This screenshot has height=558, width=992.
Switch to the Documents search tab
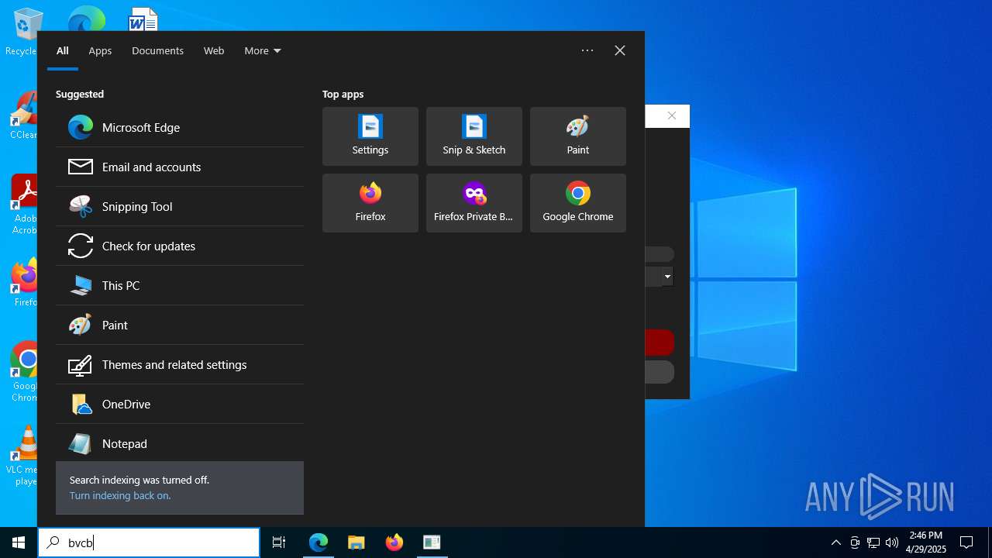tap(157, 50)
